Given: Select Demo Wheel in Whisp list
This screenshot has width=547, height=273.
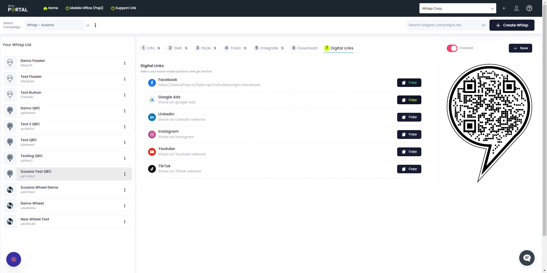Looking at the screenshot, I should pyautogui.click(x=68, y=206).
